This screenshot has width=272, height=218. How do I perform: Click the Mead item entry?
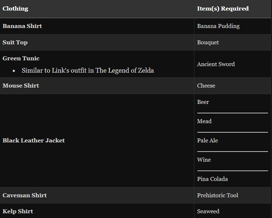coord(204,121)
